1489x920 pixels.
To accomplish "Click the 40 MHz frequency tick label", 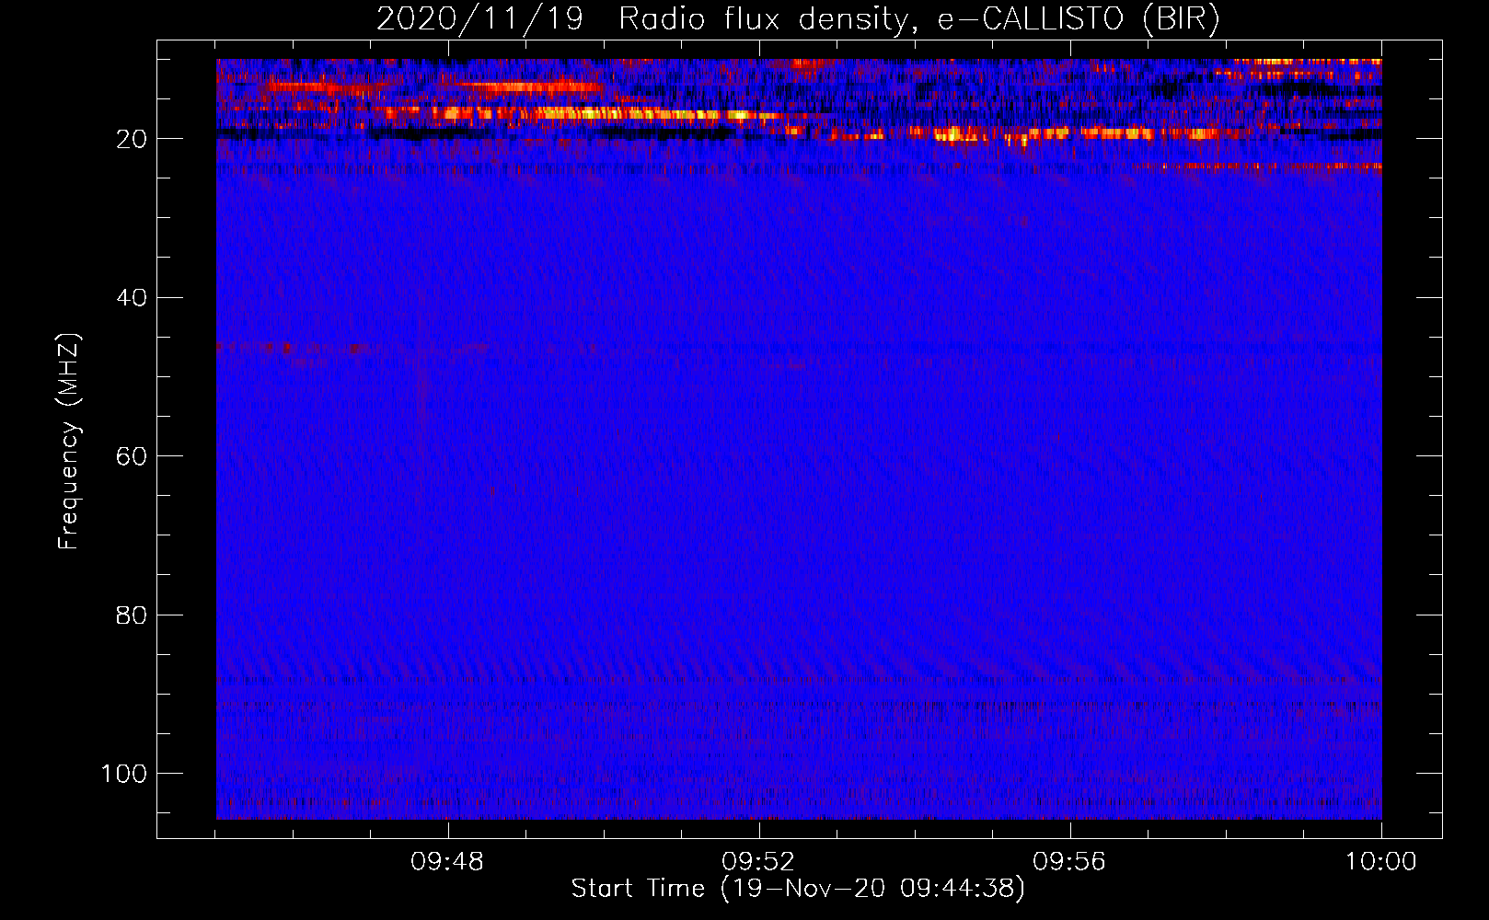I will (x=132, y=298).
